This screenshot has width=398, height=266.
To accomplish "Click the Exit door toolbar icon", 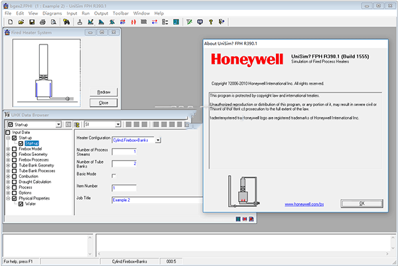I will 222,22.
